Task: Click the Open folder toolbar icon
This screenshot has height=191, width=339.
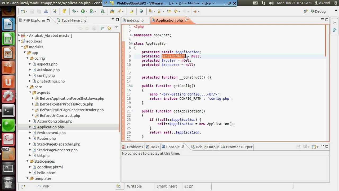Action: 112,11
